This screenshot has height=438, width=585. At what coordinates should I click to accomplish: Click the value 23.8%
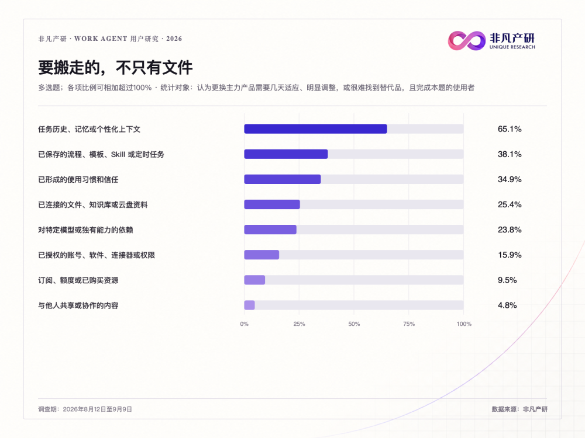coord(510,230)
